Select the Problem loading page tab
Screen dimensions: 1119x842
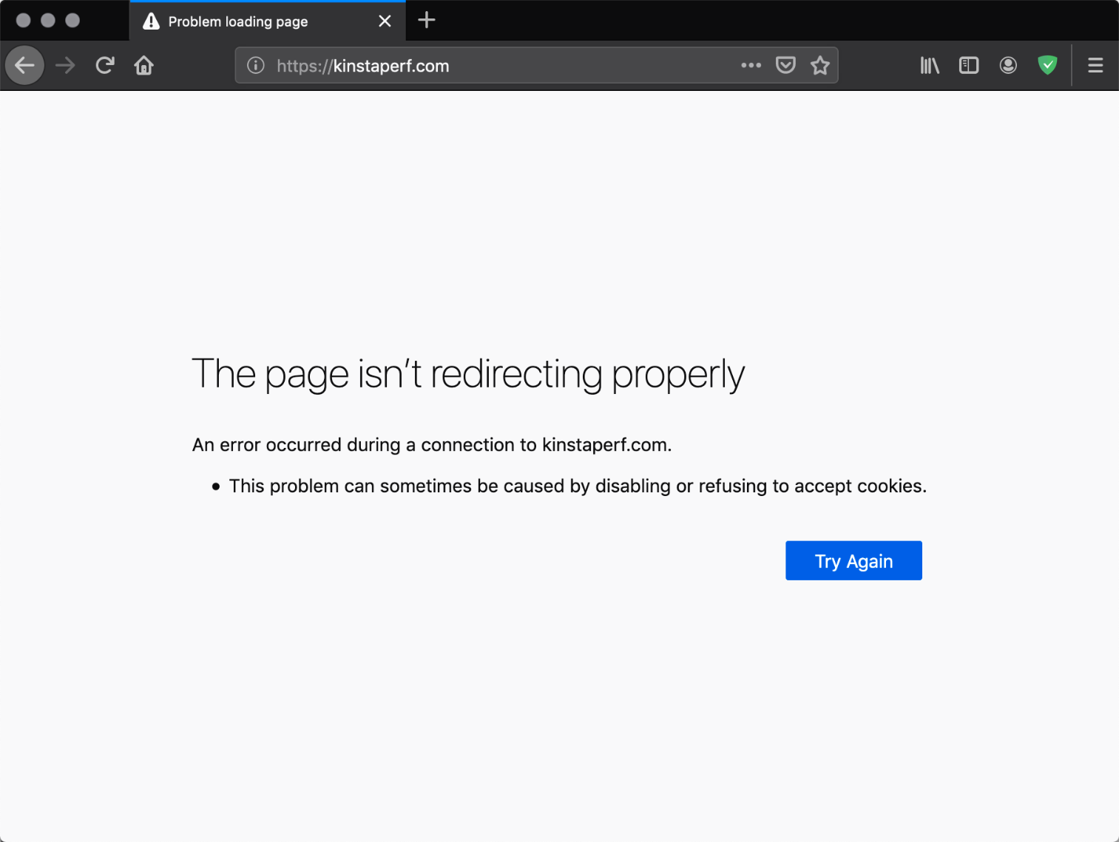244,21
